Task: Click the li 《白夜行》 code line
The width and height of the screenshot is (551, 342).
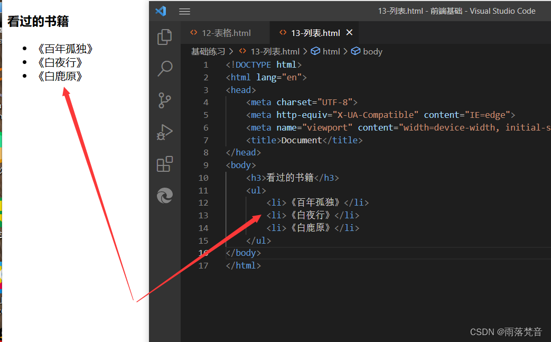Action: click(x=313, y=215)
